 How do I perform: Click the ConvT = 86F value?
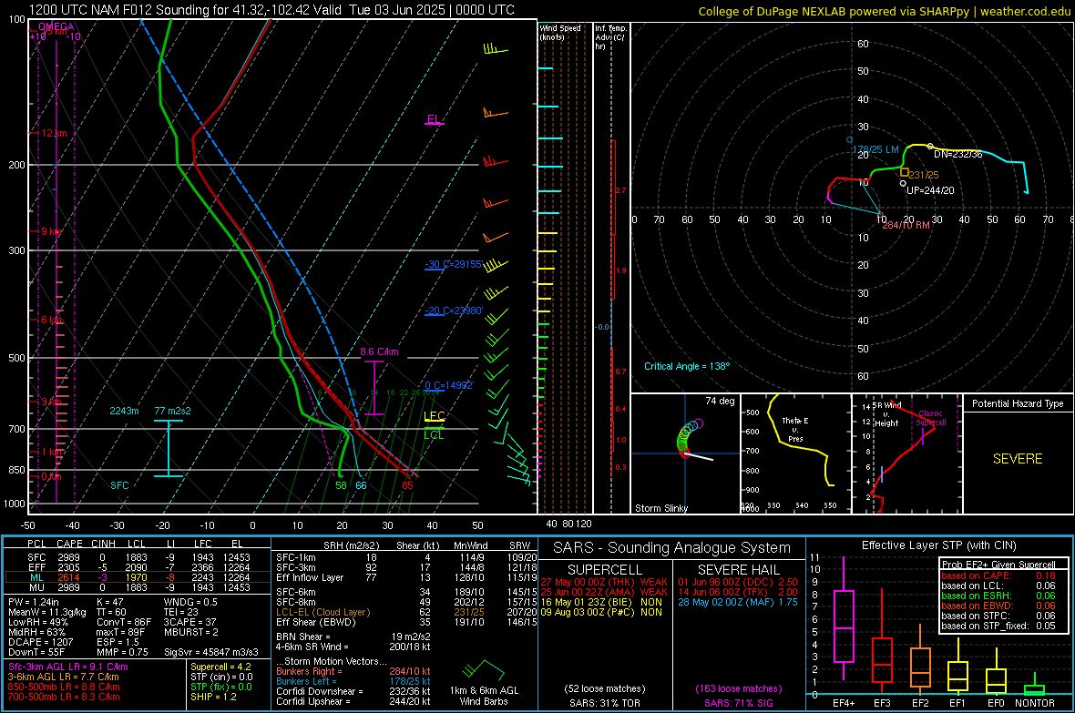click(124, 623)
